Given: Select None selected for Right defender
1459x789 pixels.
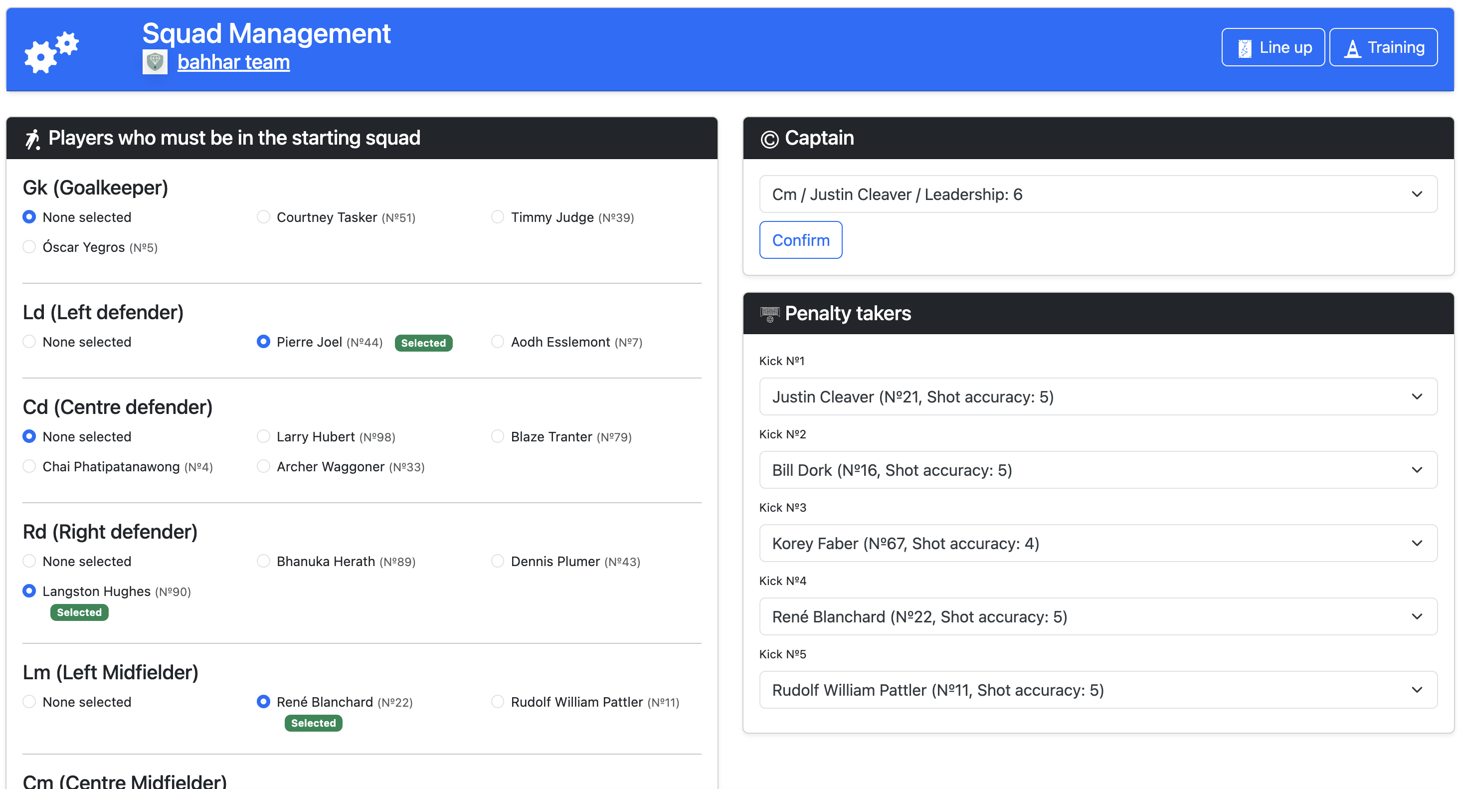Looking at the screenshot, I should pyautogui.click(x=29, y=561).
